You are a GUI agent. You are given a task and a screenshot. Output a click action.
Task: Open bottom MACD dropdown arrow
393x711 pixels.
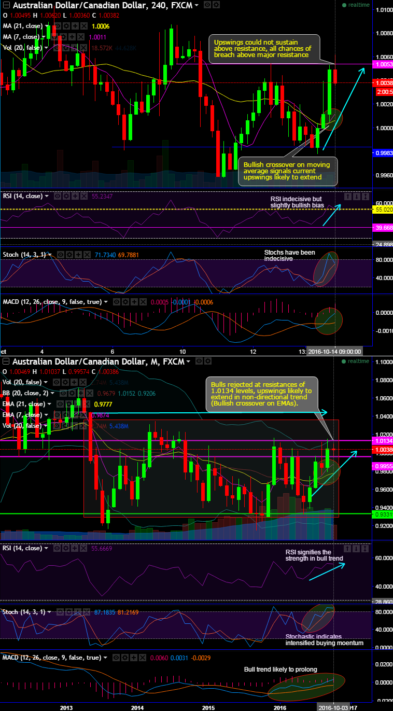coord(106,658)
